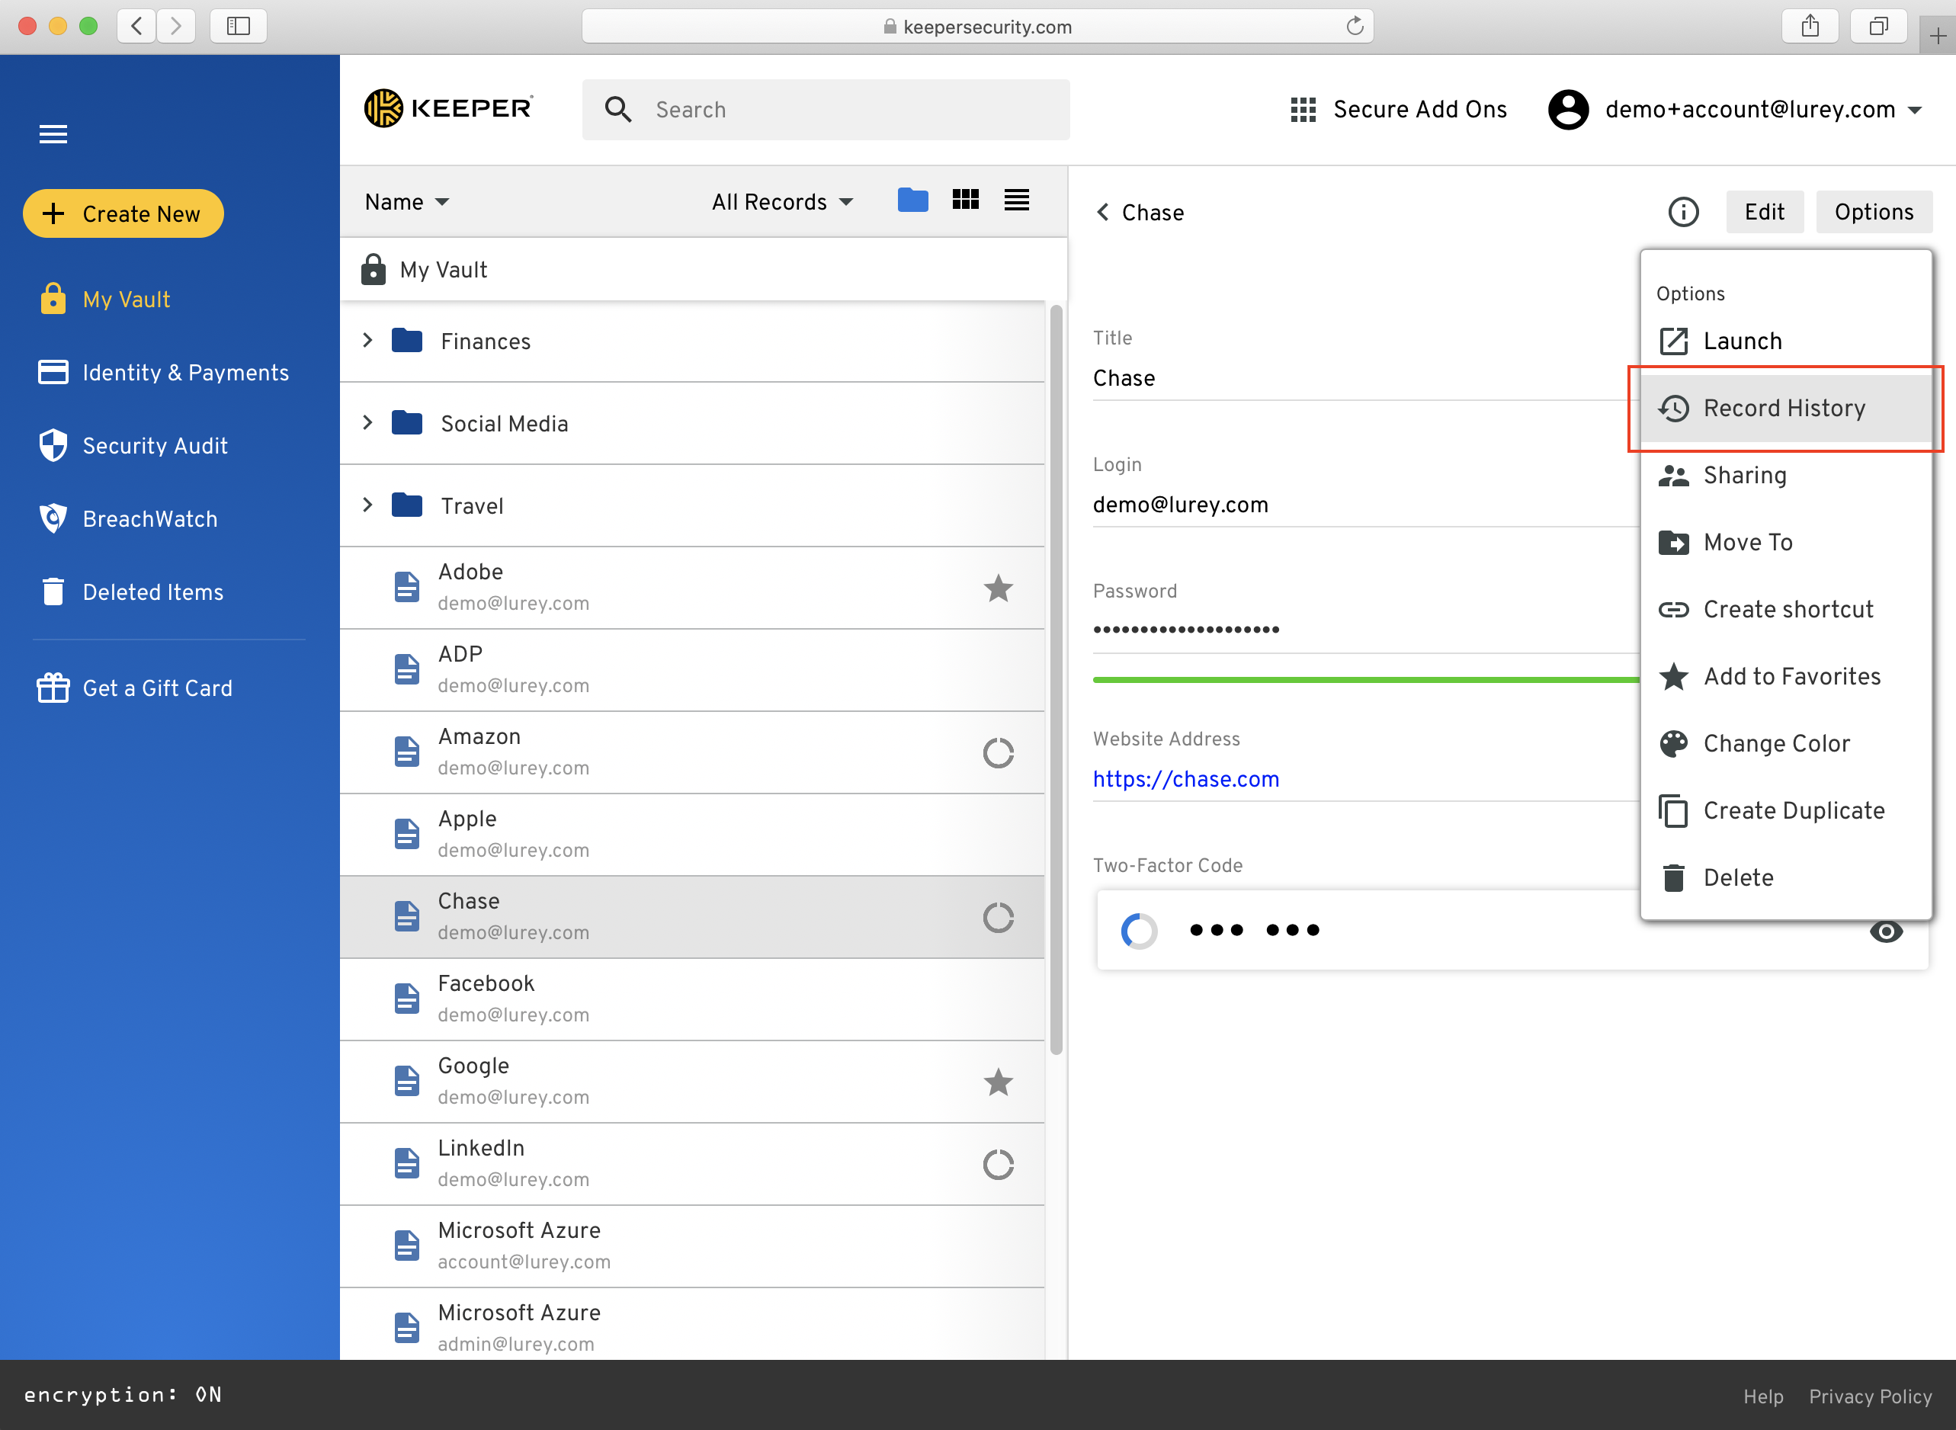Click the My Vault lock icon in list

[373, 269]
